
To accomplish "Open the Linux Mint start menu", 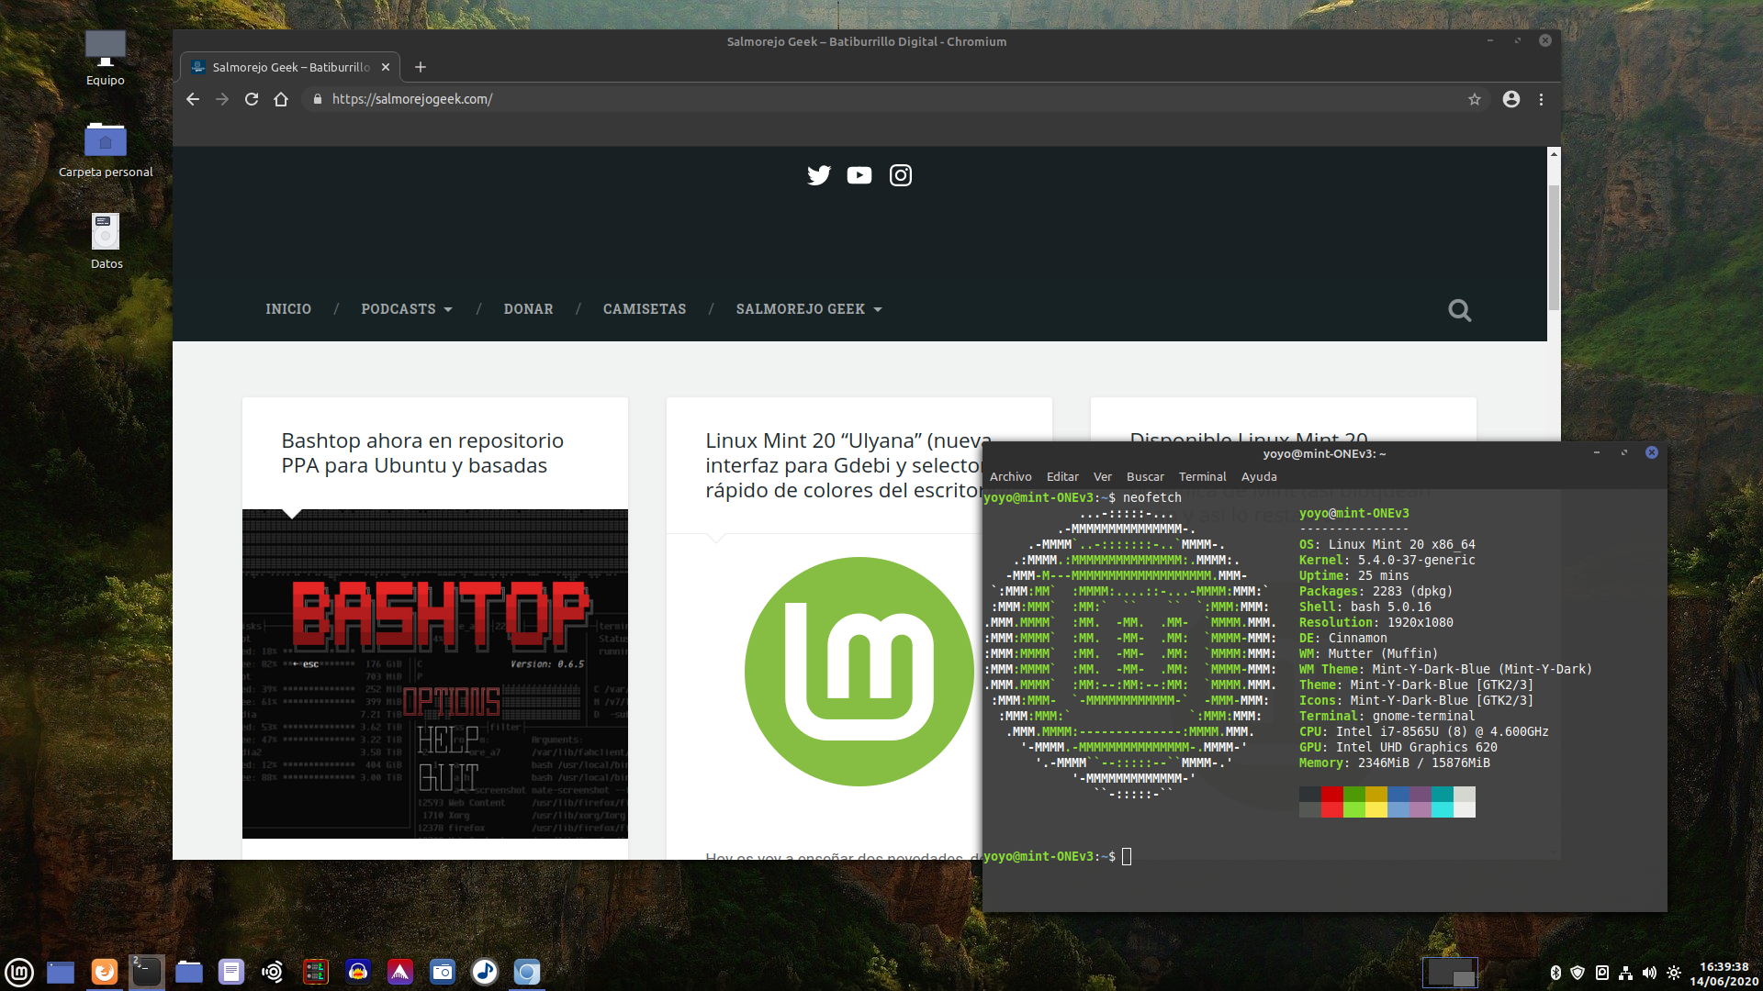I will point(19,972).
